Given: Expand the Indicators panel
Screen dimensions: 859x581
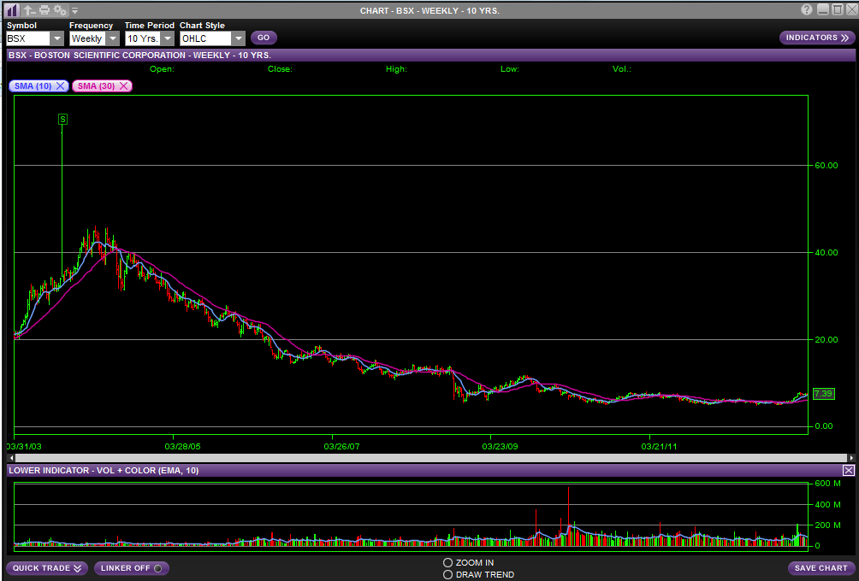Looking at the screenshot, I should tap(816, 38).
